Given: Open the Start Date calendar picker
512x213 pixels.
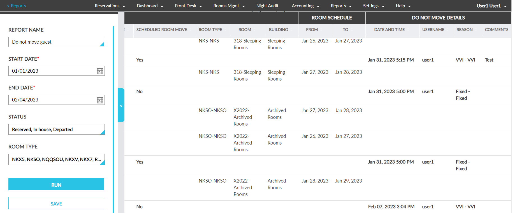Looking at the screenshot, I should pos(100,71).
